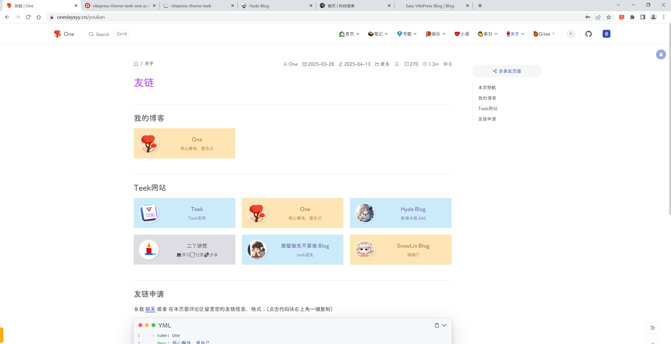
Task: Click the browser home button
Action: click(x=39, y=17)
